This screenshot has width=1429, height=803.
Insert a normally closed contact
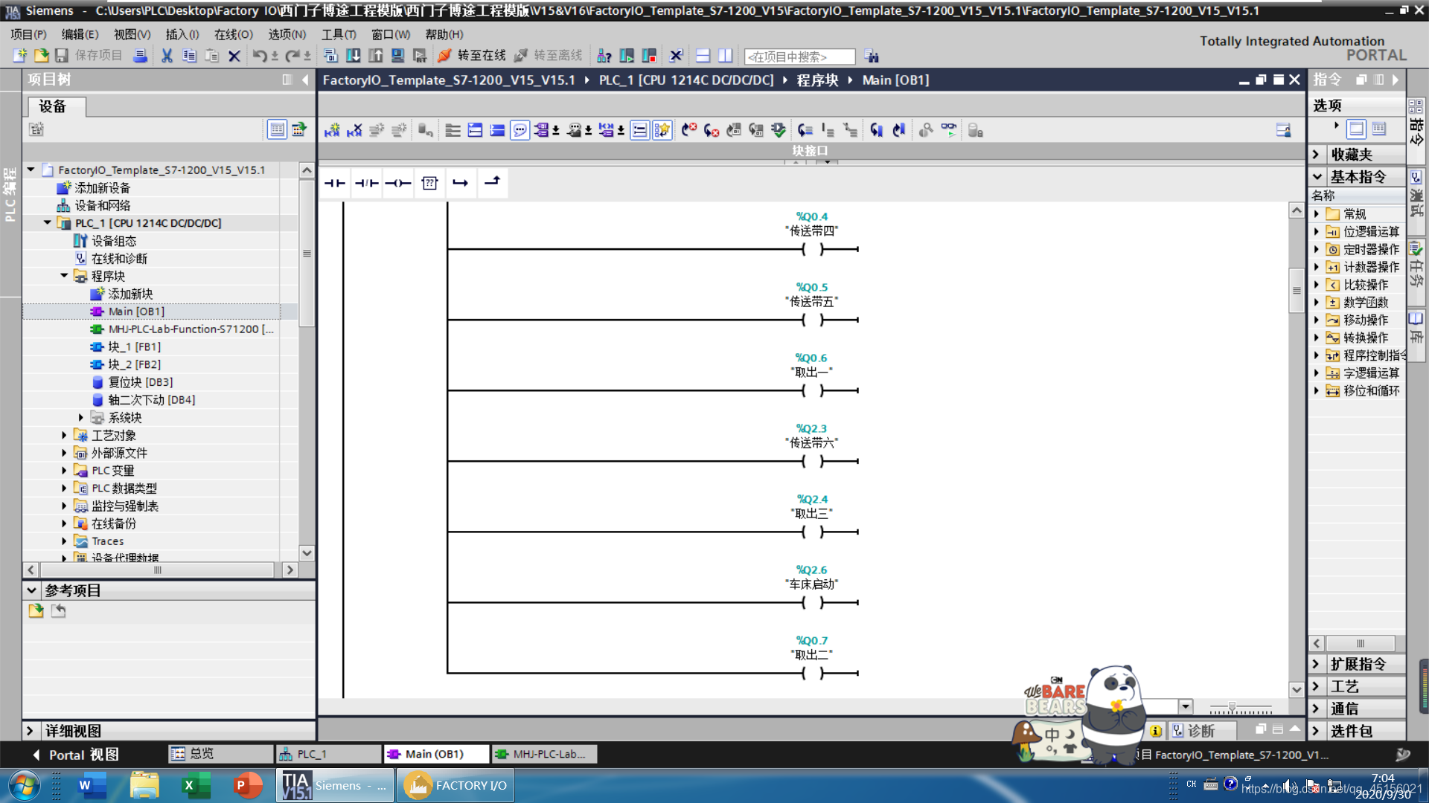tap(366, 183)
